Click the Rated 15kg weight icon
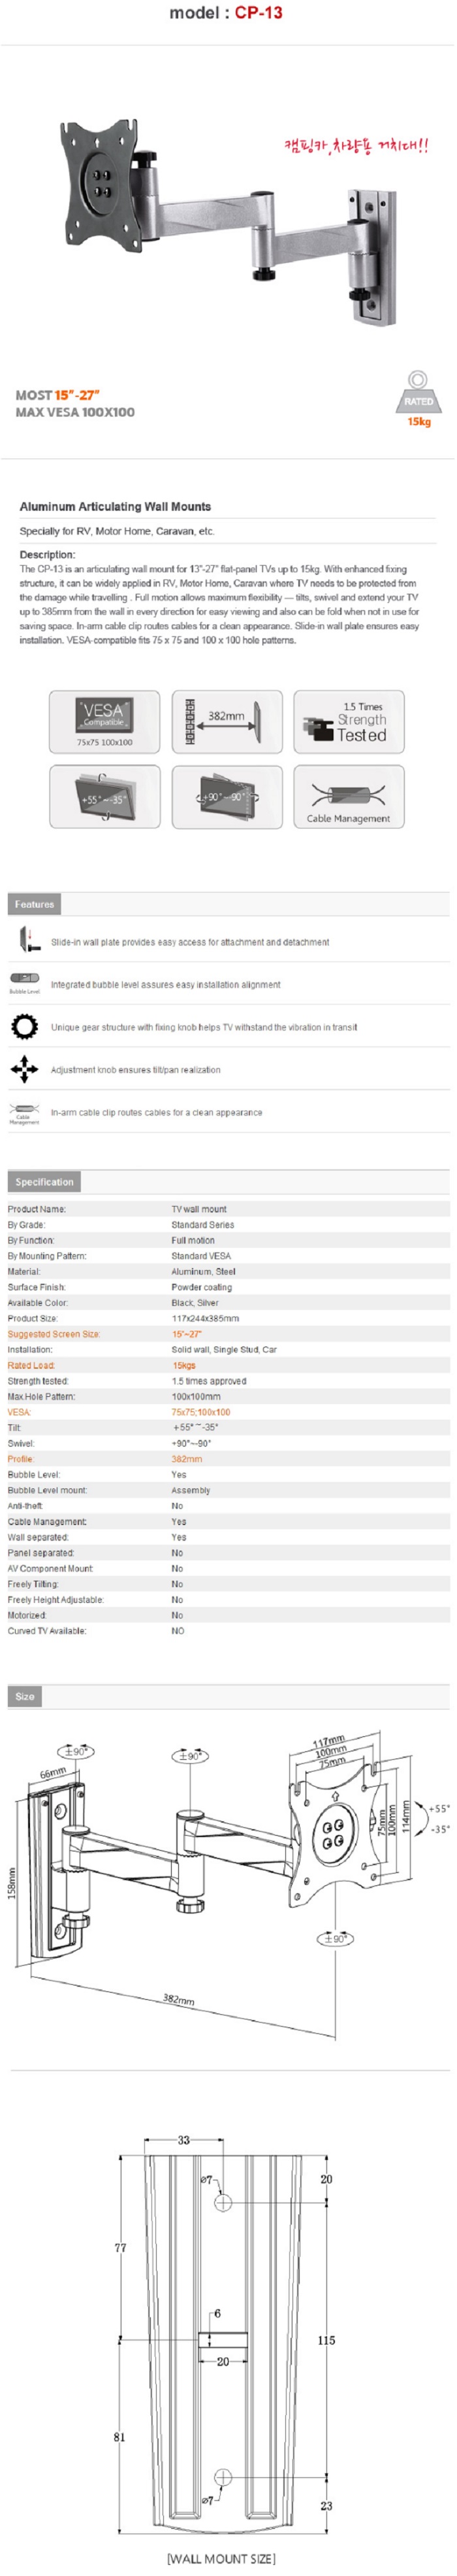Viewport: 457px width, 2576px height. [x=418, y=398]
